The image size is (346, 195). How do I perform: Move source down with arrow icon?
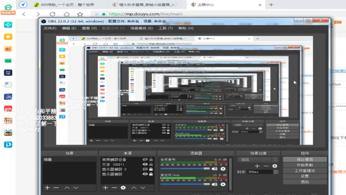(x=143, y=188)
